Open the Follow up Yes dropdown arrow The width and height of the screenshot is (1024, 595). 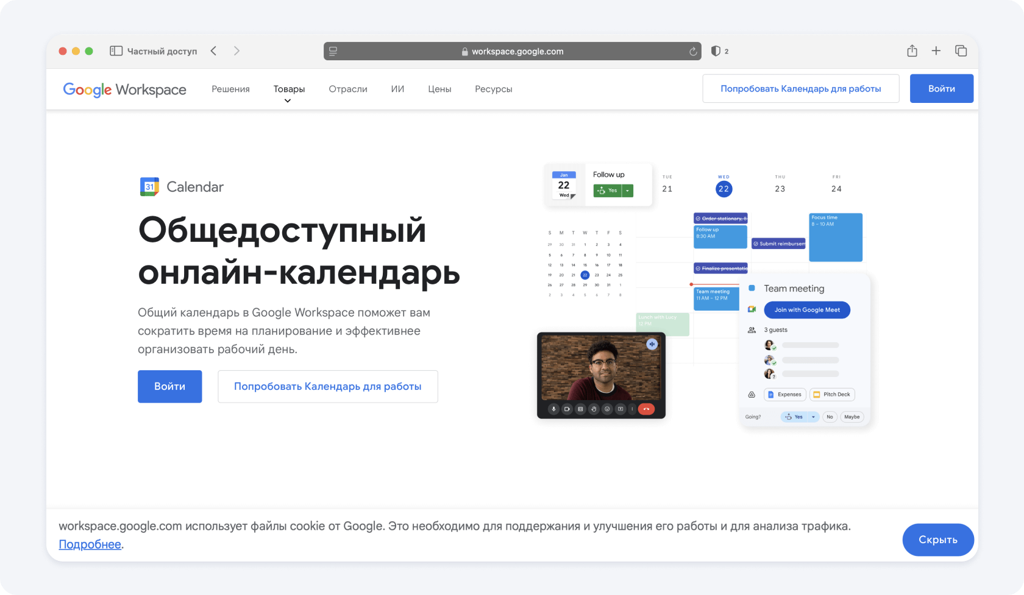coord(627,191)
